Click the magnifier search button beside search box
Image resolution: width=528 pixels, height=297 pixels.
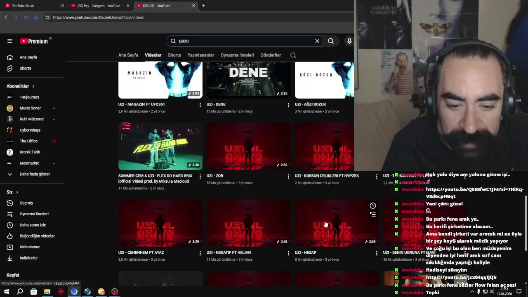331,41
